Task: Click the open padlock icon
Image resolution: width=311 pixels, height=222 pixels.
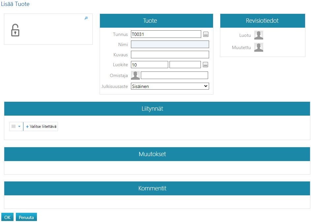Action: point(15,30)
